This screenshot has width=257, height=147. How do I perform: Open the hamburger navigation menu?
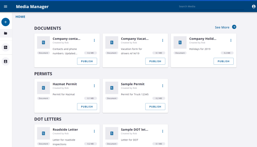tap(6, 6)
